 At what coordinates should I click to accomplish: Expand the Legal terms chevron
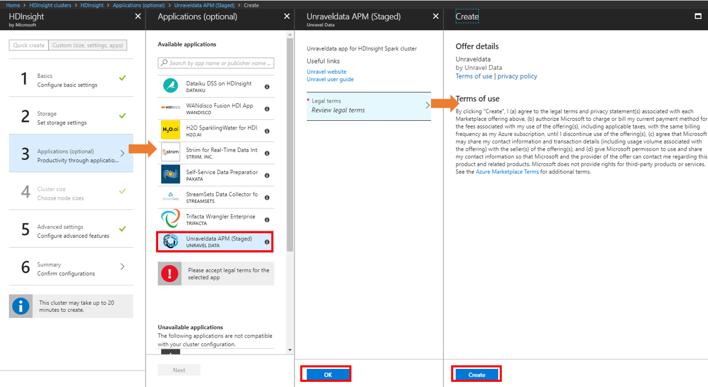[427, 105]
